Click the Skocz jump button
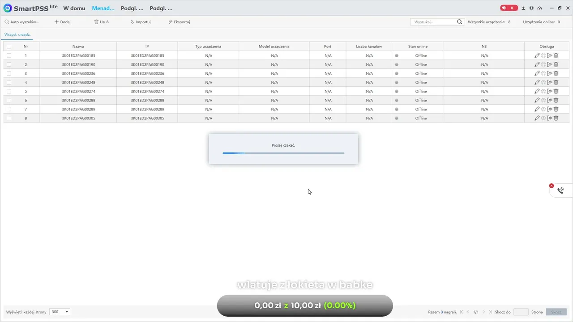 [x=556, y=312]
